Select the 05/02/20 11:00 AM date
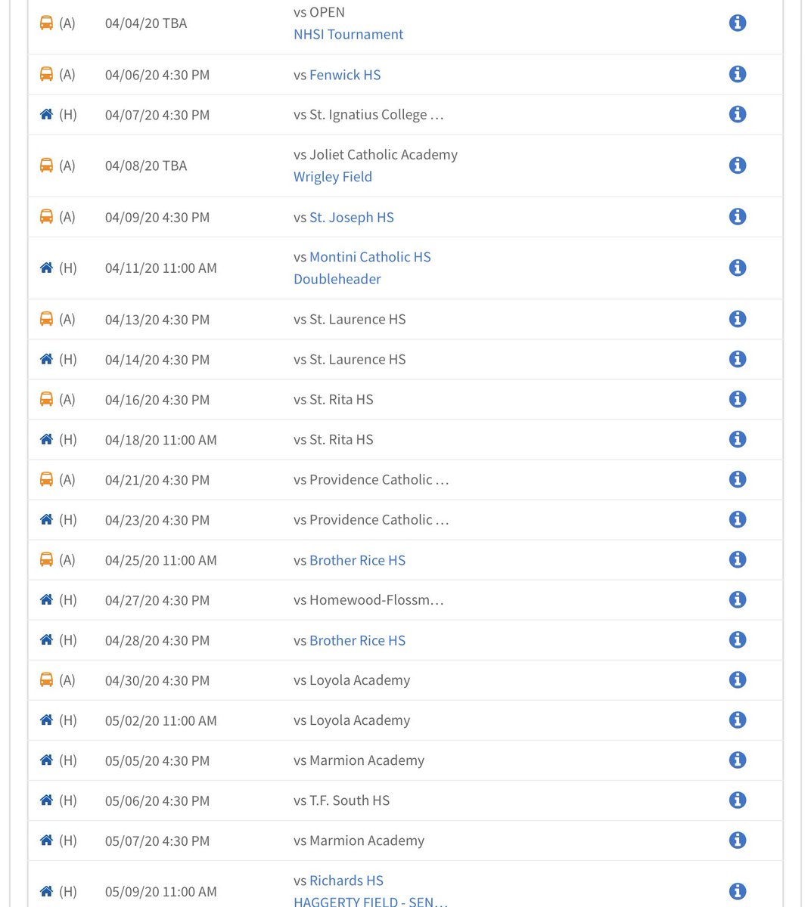 click(x=161, y=721)
